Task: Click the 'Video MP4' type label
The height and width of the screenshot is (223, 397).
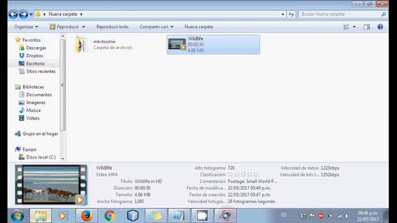Action: tap(107, 175)
